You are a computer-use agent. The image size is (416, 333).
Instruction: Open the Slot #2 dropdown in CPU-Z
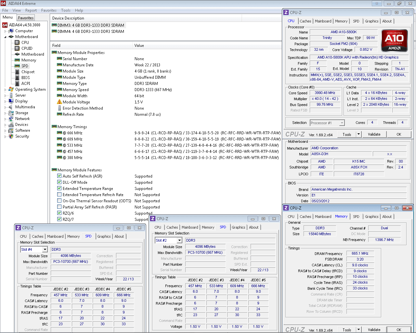click(179, 240)
